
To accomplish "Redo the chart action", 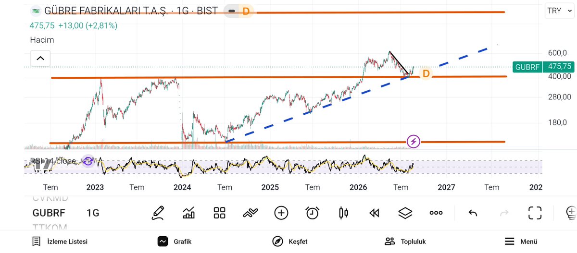I will [x=504, y=213].
